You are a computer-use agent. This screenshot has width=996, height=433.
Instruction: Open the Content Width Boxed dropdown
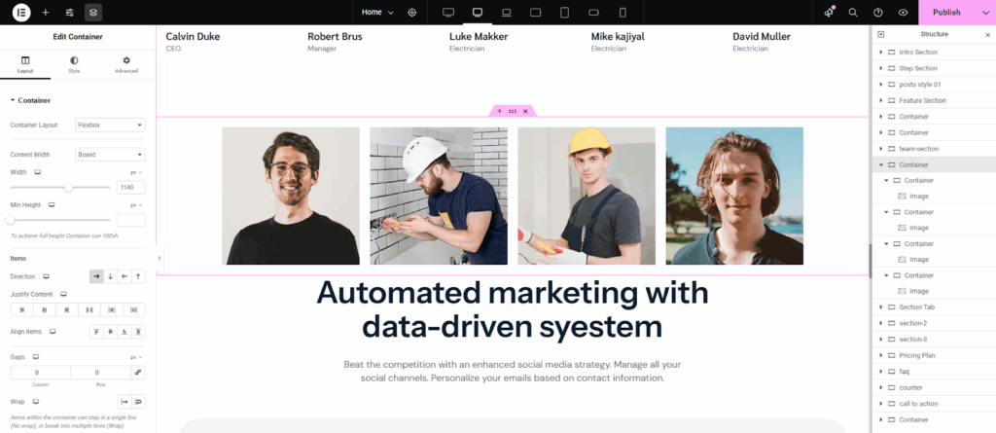[110, 154]
